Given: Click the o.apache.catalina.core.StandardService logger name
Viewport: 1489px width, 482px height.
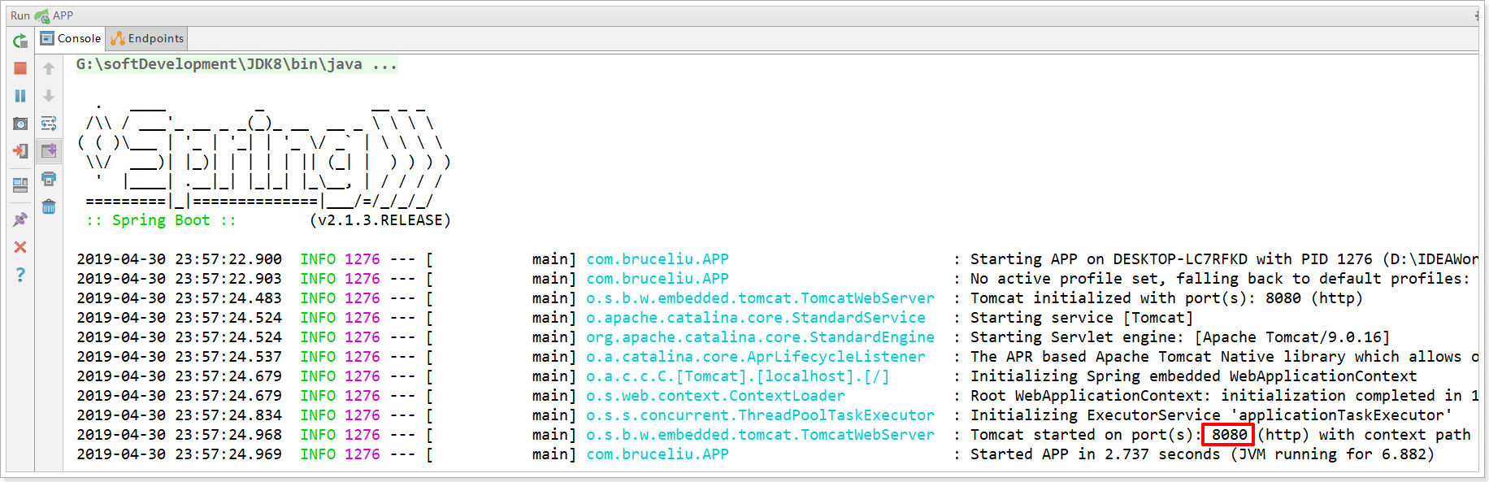Looking at the screenshot, I should click(756, 318).
